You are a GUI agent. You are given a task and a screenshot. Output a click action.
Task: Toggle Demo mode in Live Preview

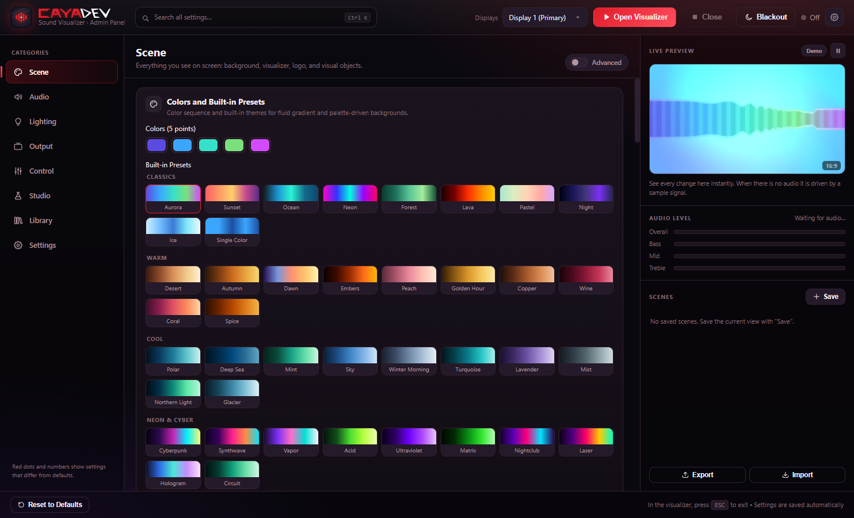click(x=814, y=51)
